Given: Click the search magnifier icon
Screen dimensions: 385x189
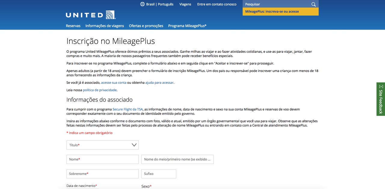Looking at the screenshot, I should pos(313,4).
